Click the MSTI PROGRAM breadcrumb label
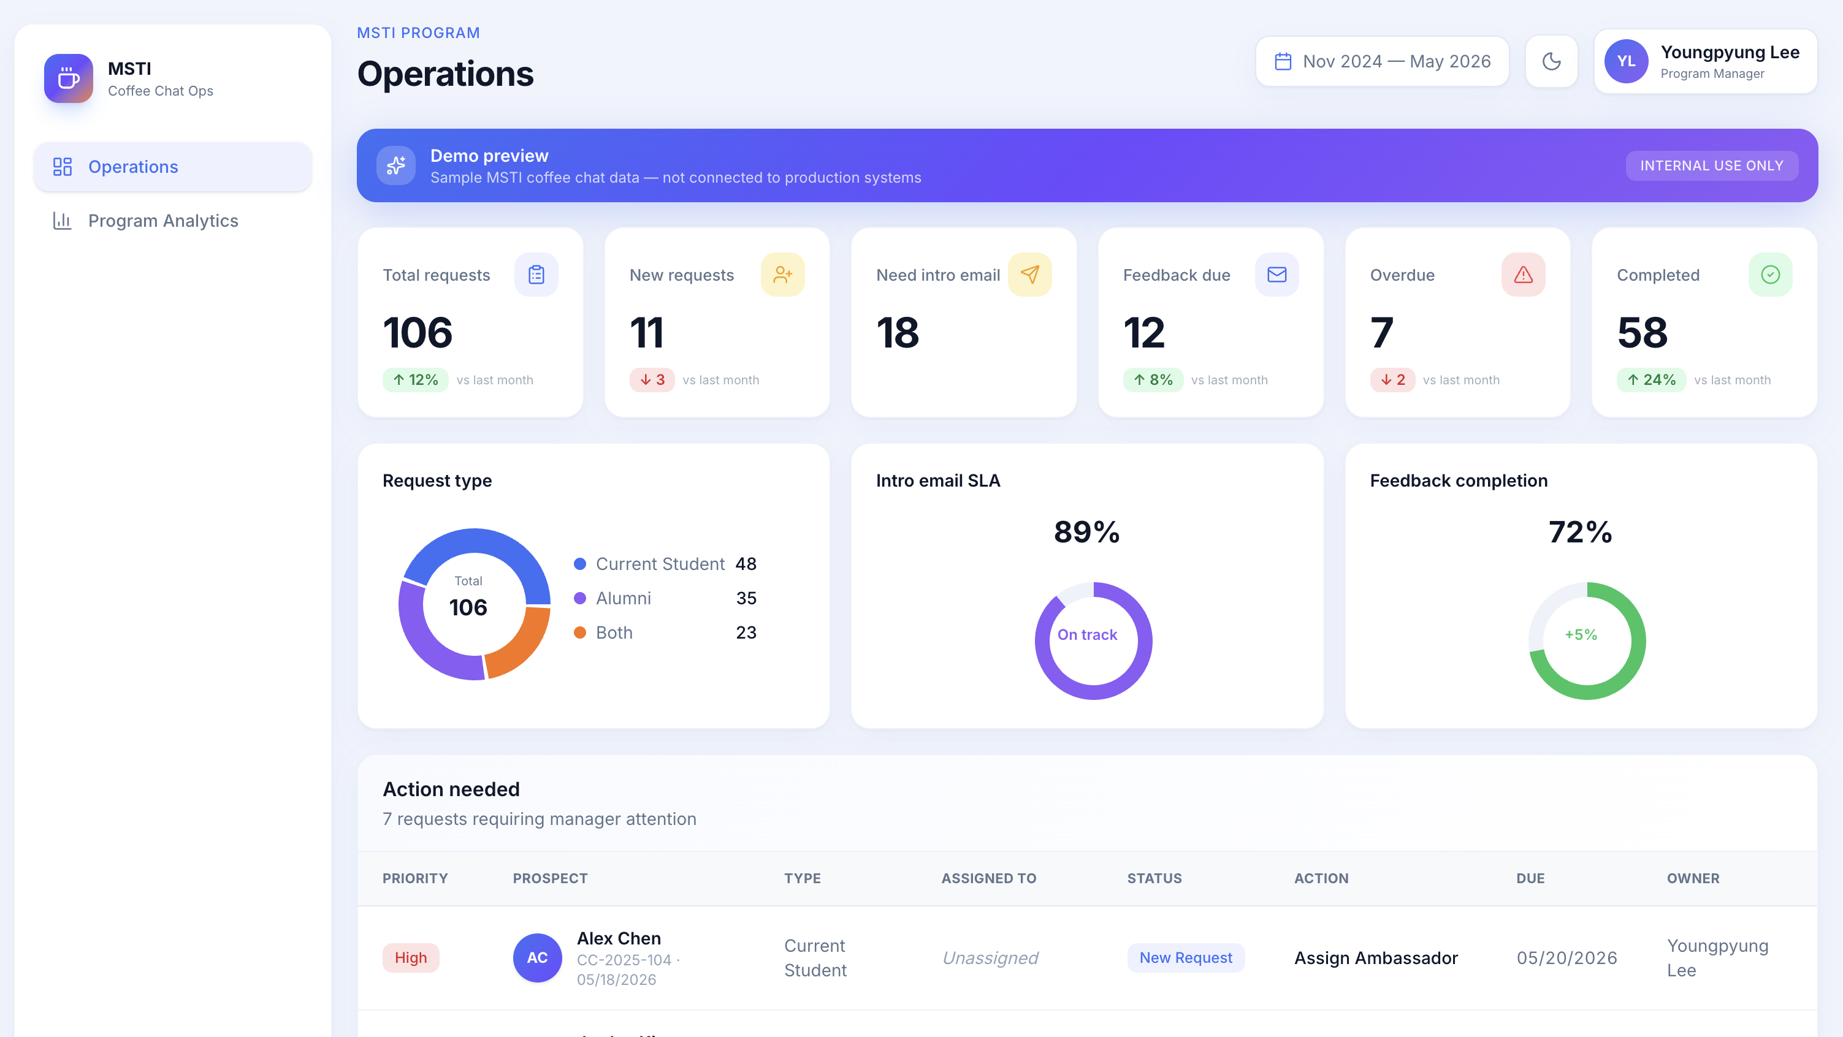 click(x=418, y=33)
